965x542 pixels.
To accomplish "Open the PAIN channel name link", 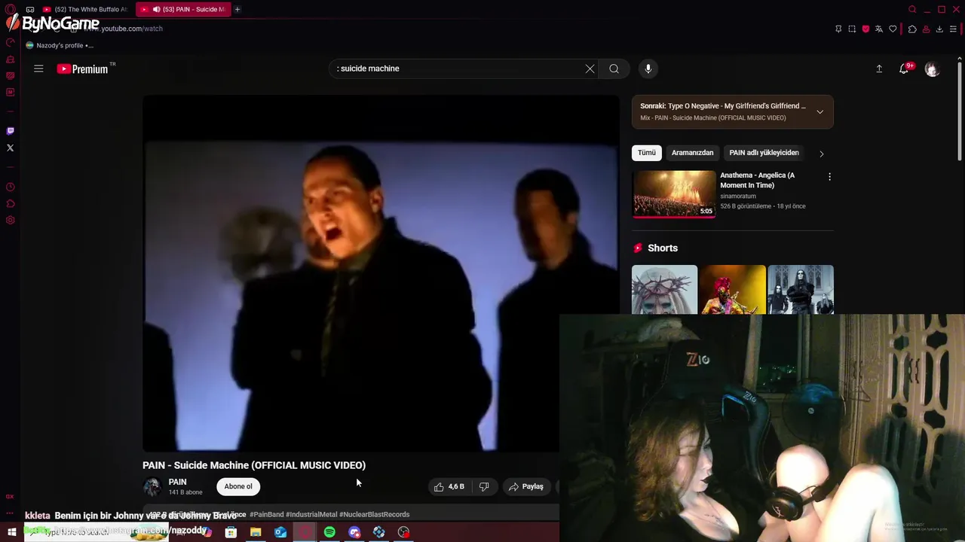I will 178,482.
